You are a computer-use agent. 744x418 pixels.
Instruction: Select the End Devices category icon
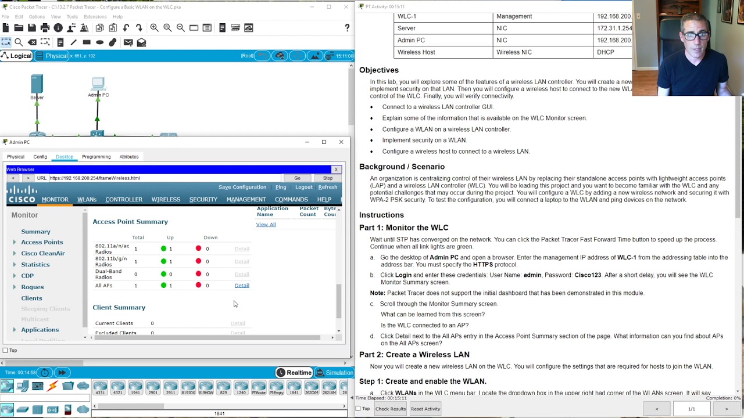tap(22, 387)
